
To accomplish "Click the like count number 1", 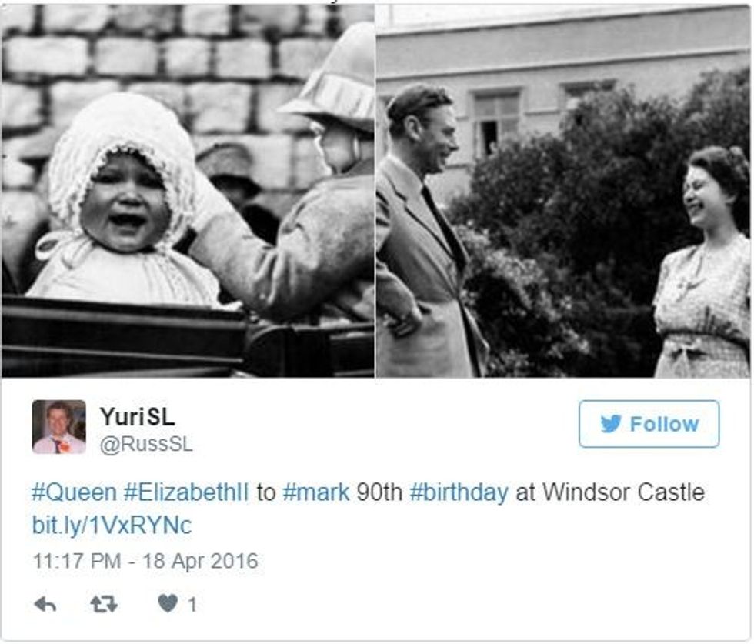I will [192, 605].
